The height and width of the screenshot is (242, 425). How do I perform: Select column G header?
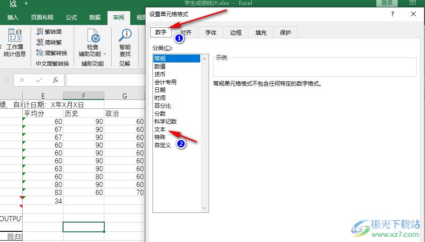pyautogui.click(x=124, y=96)
